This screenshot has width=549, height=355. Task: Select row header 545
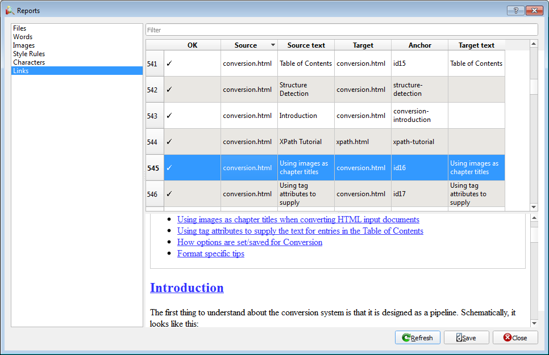155,168
